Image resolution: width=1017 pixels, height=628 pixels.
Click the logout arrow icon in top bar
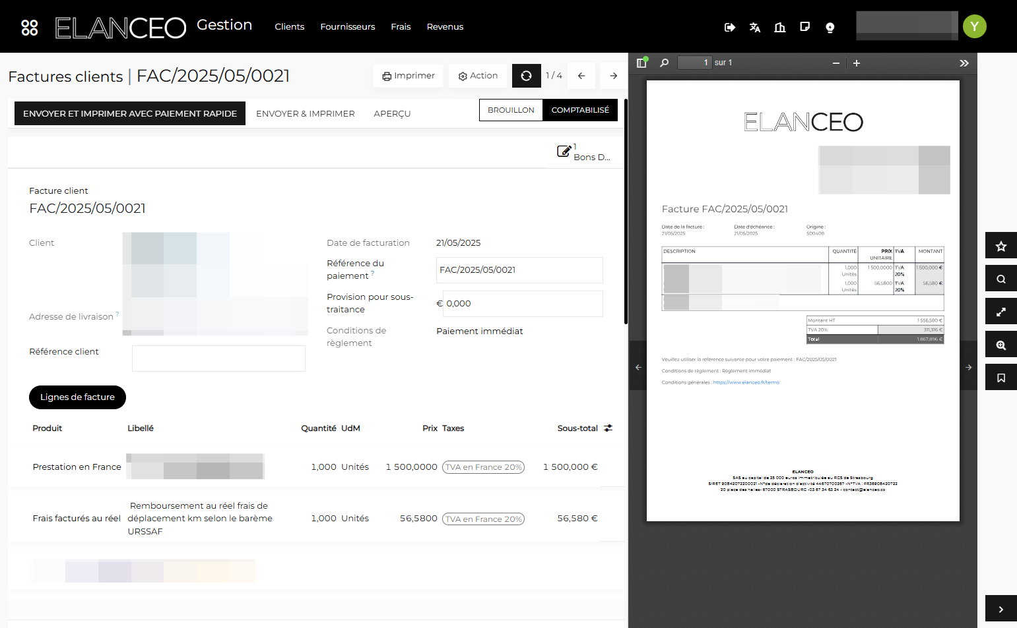coord(730,27)
